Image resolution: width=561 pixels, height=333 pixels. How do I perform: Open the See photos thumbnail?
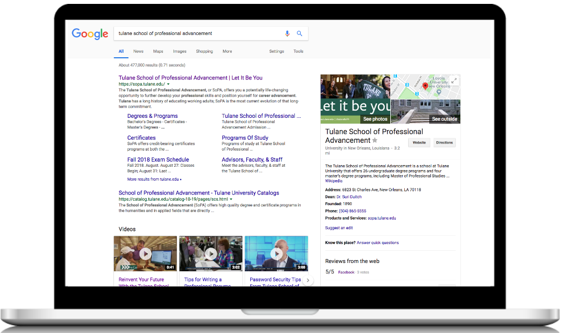356,98
